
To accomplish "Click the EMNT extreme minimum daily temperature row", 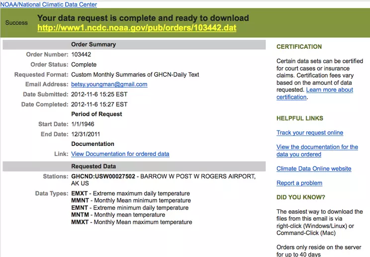I will (130, 208).
